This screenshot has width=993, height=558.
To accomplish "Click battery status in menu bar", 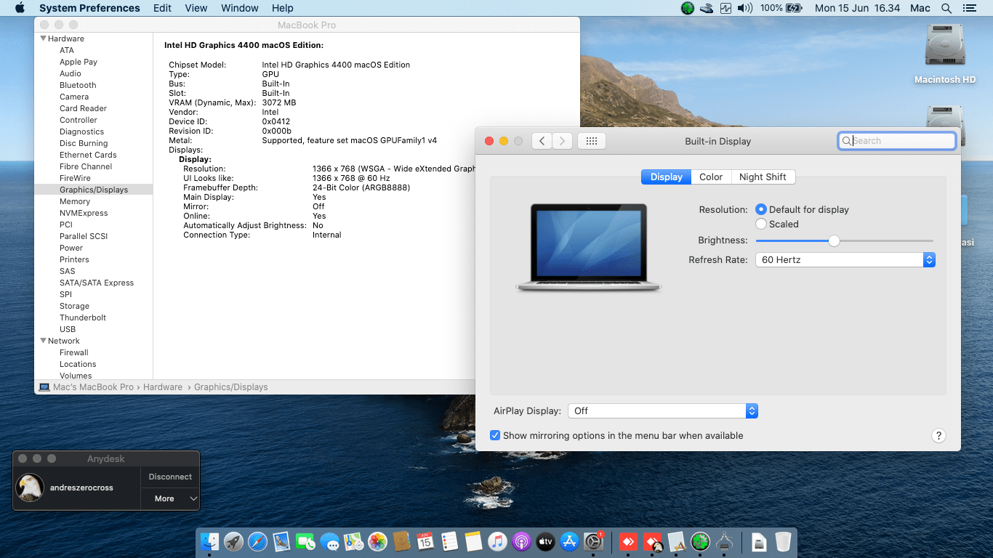I will (x=781, y=8).
